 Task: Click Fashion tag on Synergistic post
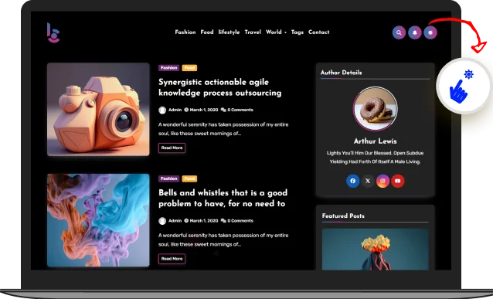point(168,67)
